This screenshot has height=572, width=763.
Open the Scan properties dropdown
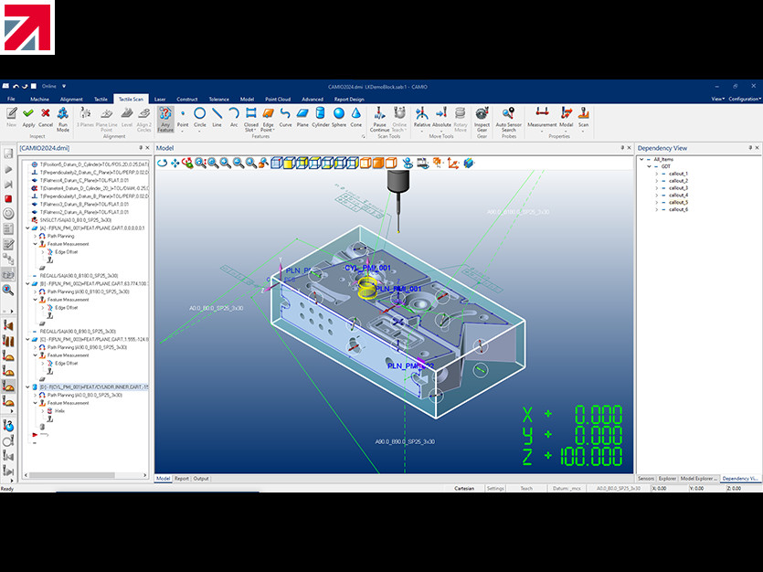[583, 131]
